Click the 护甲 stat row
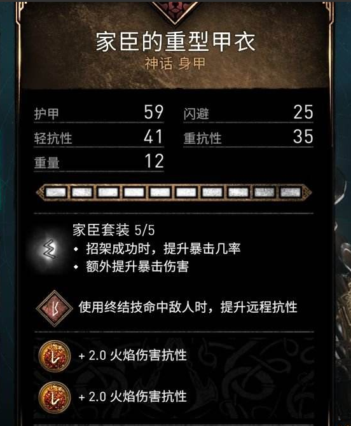 coord(99,113)
